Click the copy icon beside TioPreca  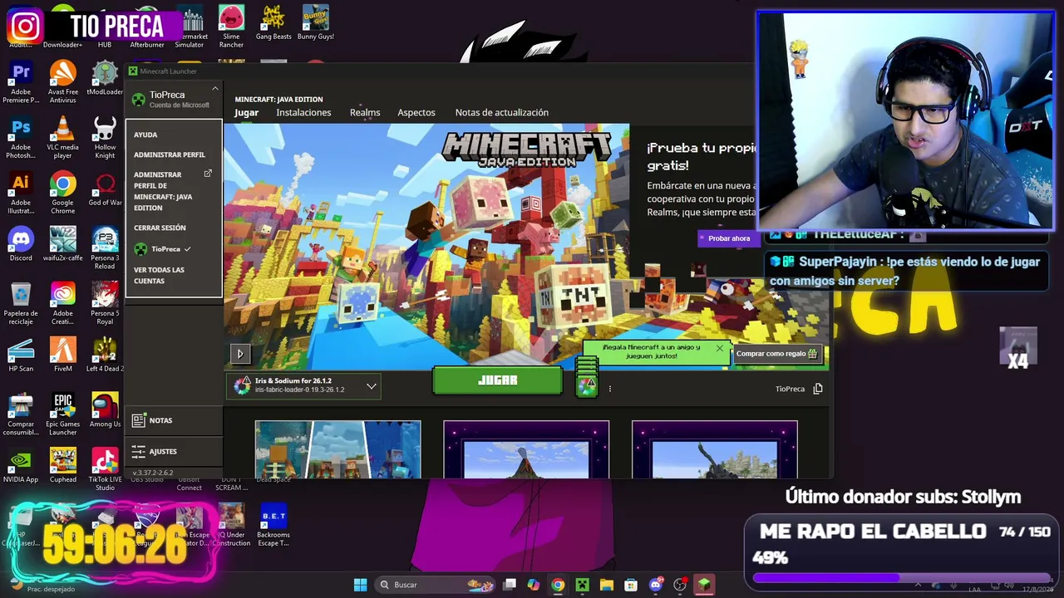[818, 389]
